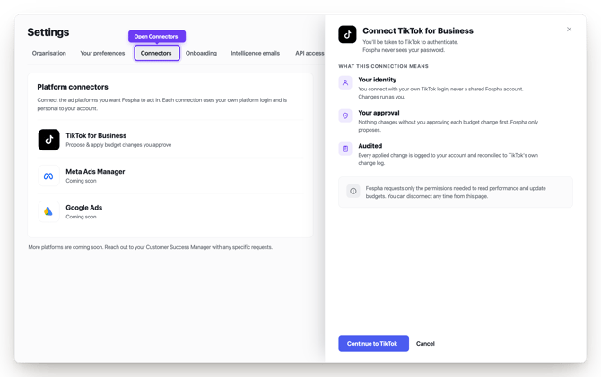Open the Intelligence emails tab
The height and width of the screenshot is (377, 601).
256,53
